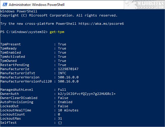Click the TpmPresent True value
Image resolution: width=165 pixels, height=127 pixels.
[x=62, y=44]
